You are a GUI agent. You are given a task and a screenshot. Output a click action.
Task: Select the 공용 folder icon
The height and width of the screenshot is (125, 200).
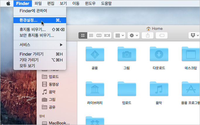tap(95, 54)
